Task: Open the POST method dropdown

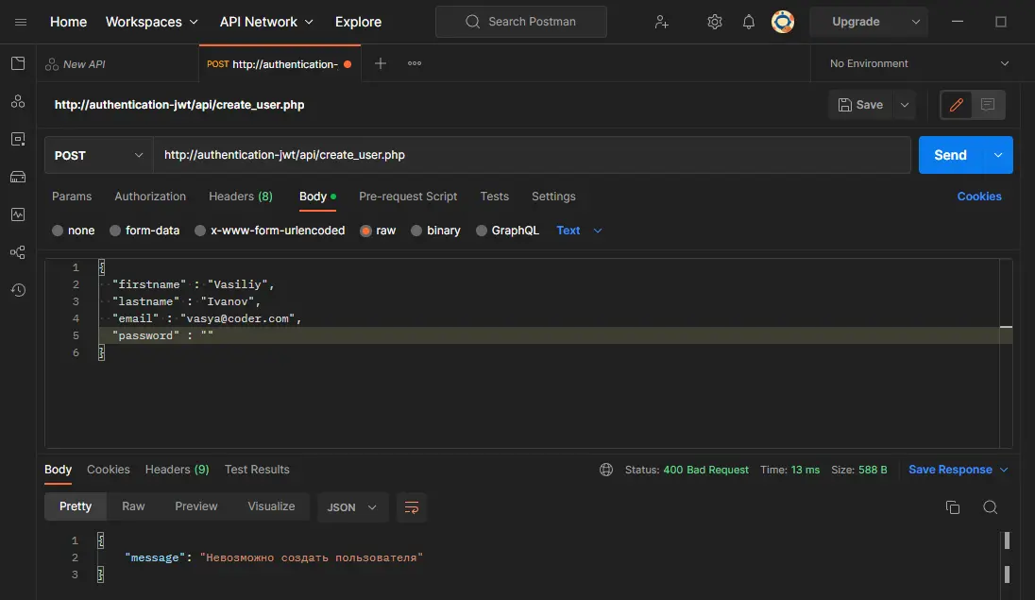Action: (x=99, y=156)
